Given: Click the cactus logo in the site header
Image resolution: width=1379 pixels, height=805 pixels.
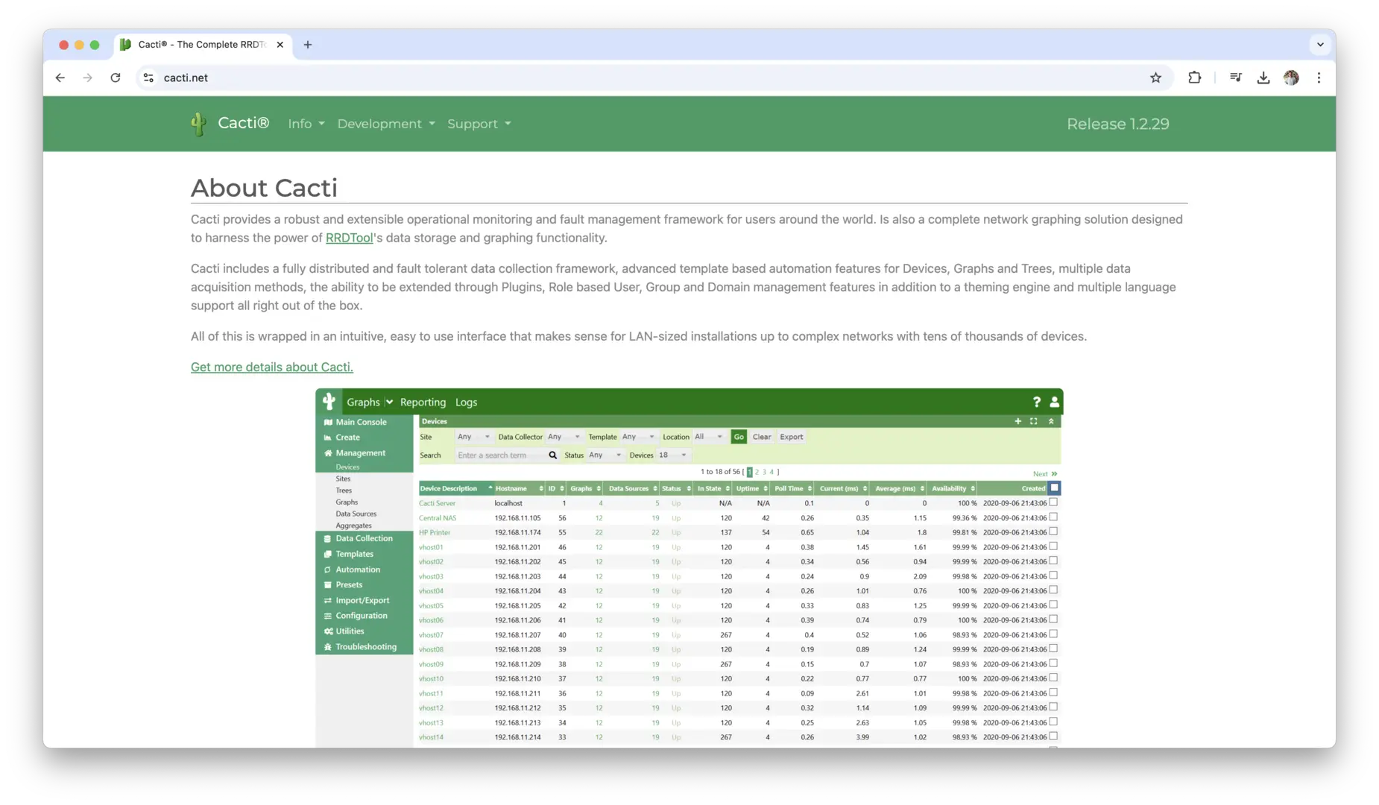Looking at the screenshot, I should [198, 124].
